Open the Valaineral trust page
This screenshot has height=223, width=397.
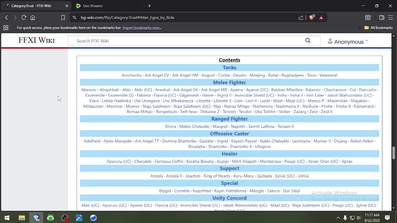pyautogui.click(x=328, y=75)
